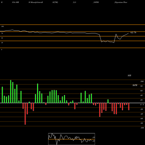This screenshot has width=145, height=145.
Task: Click the 60 label on MR axis
Action: point(142,91)
